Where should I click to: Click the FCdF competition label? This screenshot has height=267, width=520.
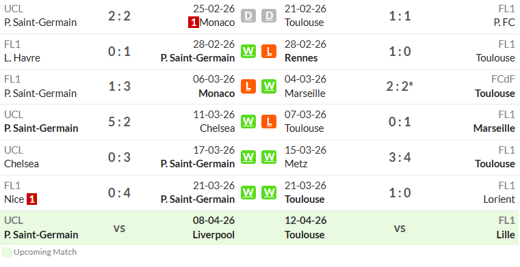click(x=503, y=79)
